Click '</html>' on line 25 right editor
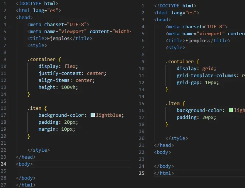Screen dimensions: 245x188 (x=164, y=173)
